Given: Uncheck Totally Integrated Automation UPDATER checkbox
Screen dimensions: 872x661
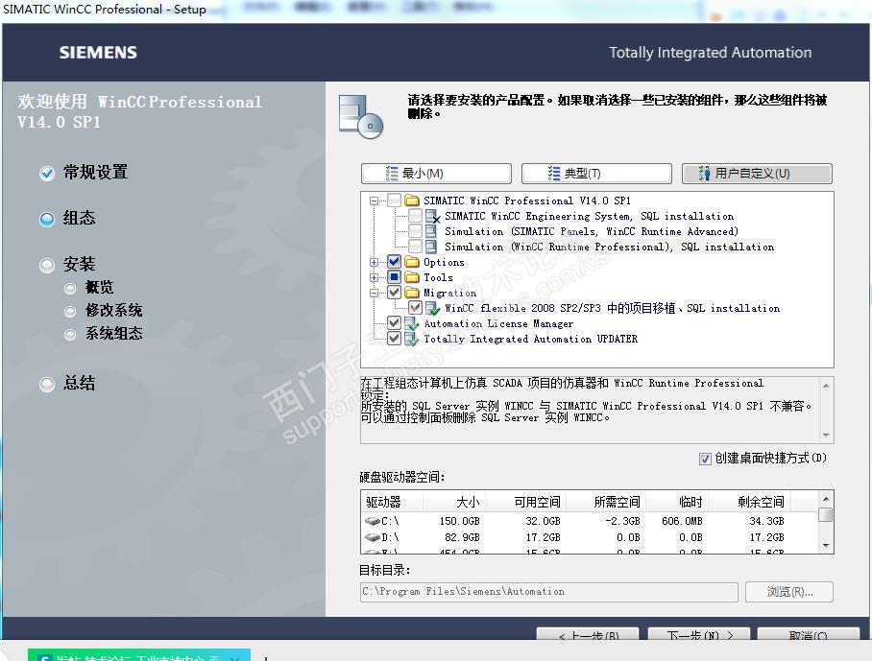Looking at the screenshot, I should coord(394,339).
